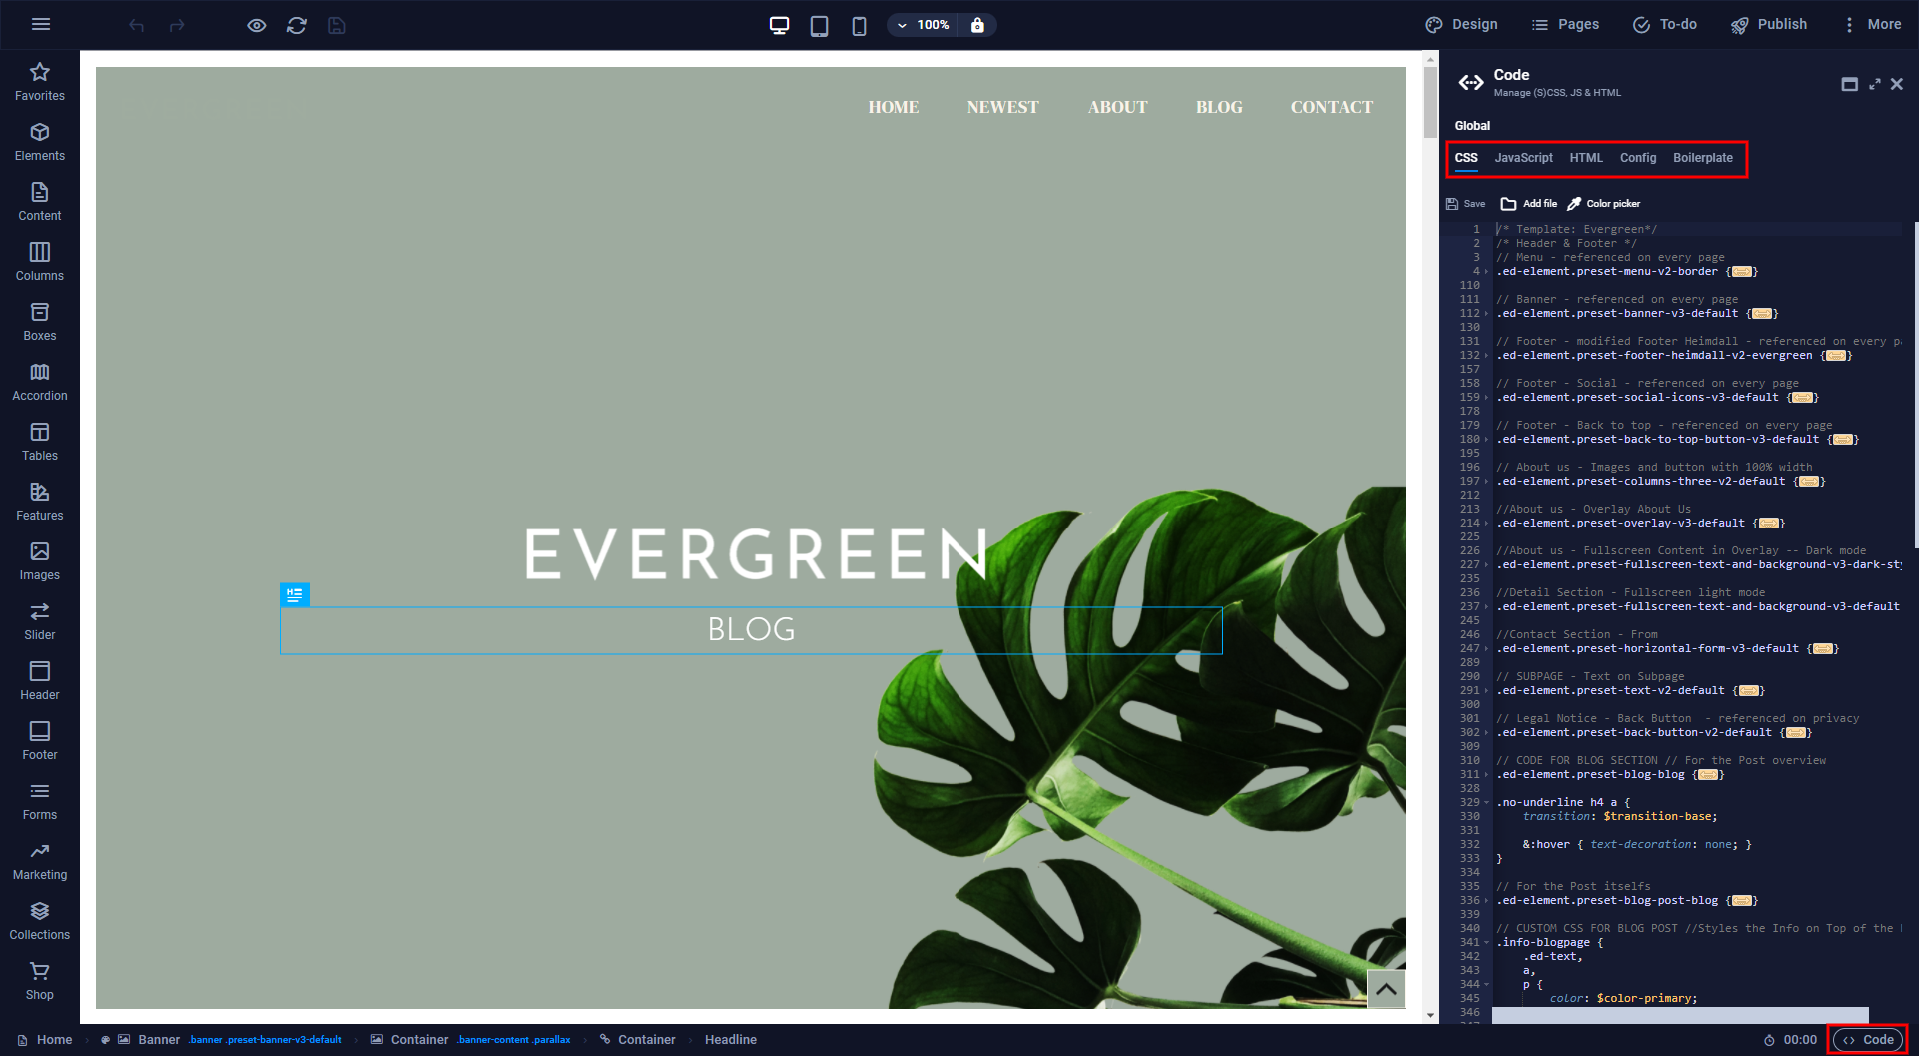Open the More options menu
1919x1056 pixels.
point(1872,25)
